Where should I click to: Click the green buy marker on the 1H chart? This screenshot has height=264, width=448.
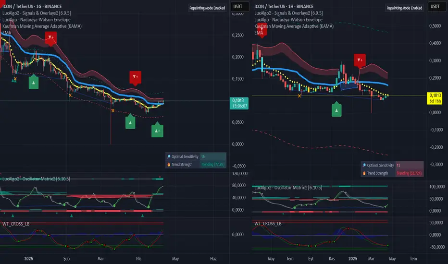pos(336,109)
